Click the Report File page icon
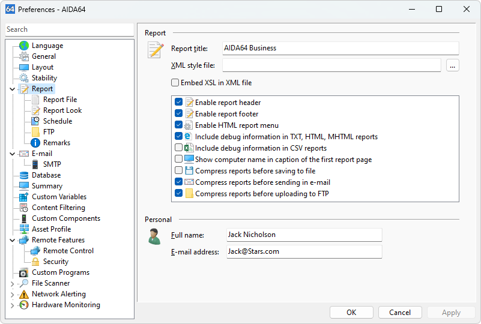The width and height of the screenshot is (481, 324). click(35, 100)
